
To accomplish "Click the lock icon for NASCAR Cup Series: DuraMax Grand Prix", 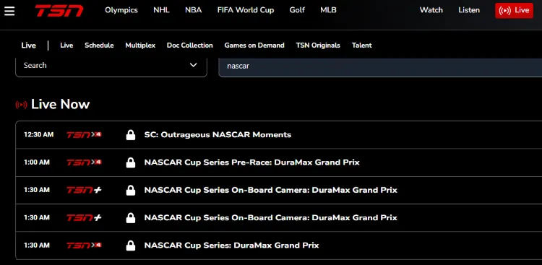I will pos(131,246).
